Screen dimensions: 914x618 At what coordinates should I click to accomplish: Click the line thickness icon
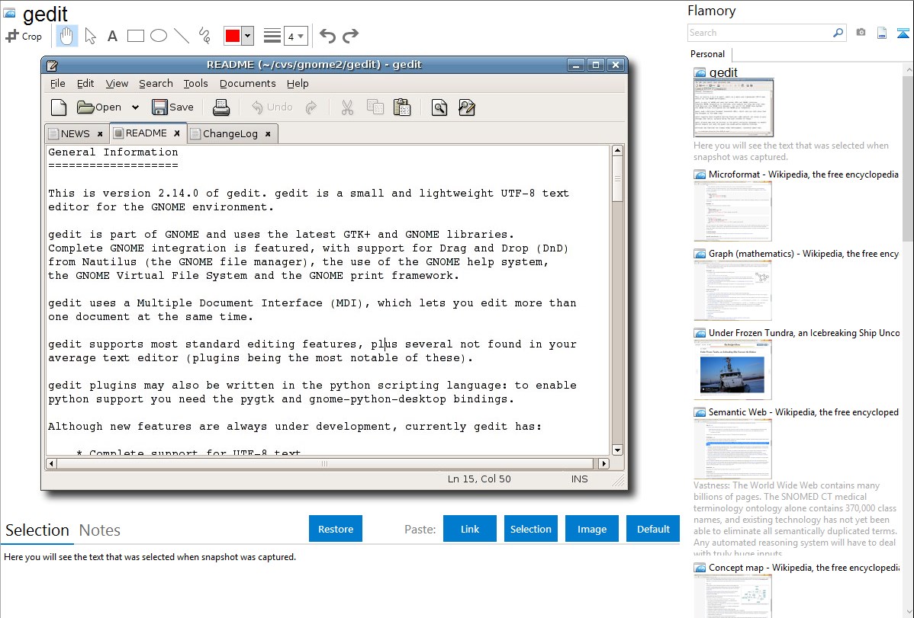pyautogui.click(x=272, y=36)
